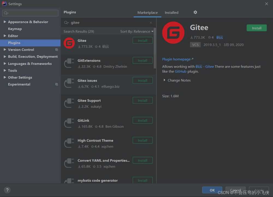Open help with the question mark button

(x=7, y=190)
